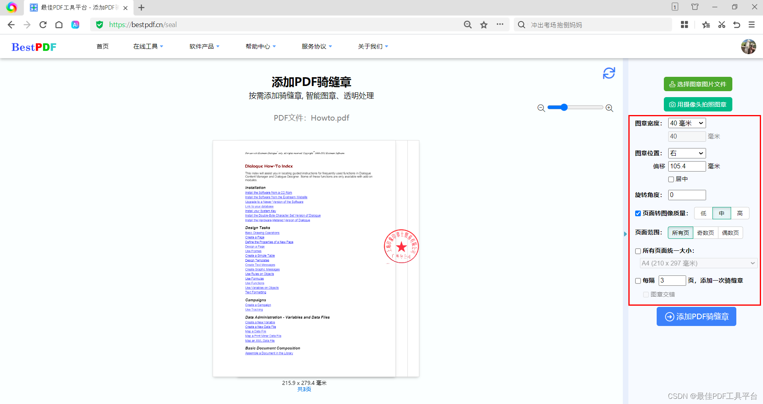Click the 共3页 link
This screenshot has height=404, width=763.
coord(304,390)
